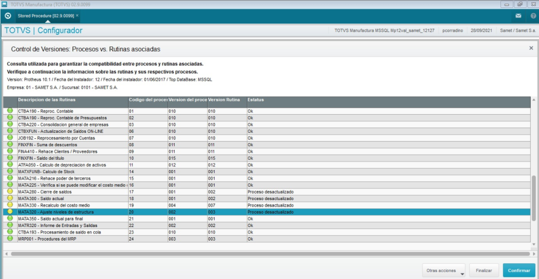The width and height of the screenshot is (539, 279).
Task: Select row MATA330 - Recalculo del costo medio
Action: (267, 205)
